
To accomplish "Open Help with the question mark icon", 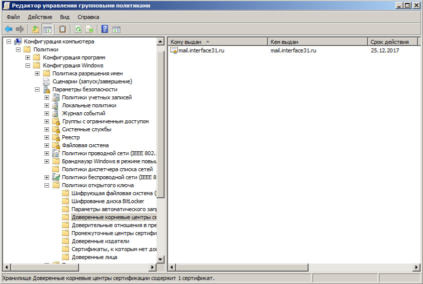I will [105, 29].
